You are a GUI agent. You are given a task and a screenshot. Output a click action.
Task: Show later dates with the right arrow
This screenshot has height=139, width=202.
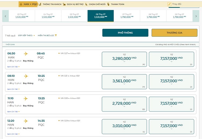pos(196,16)
